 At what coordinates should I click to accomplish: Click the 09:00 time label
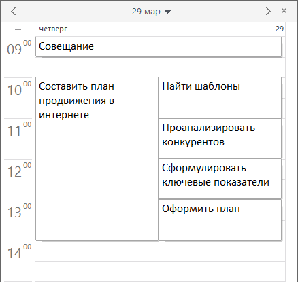click(x=19, y=48)
